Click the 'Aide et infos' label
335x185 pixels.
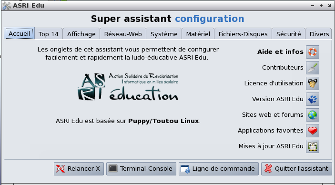pos(280,52)
